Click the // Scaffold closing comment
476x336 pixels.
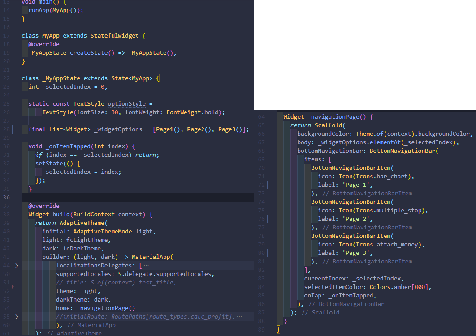coord(320,312)
